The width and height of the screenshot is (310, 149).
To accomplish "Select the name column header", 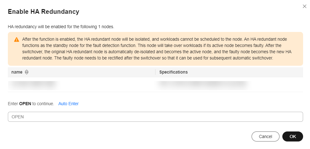I will (17, 72).
